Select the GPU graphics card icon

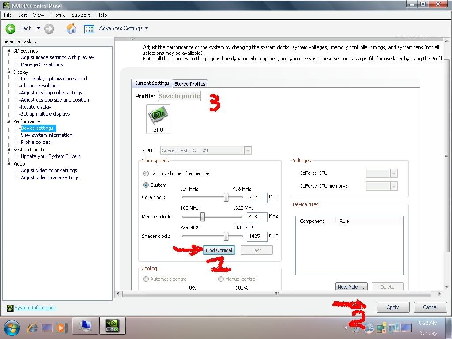pyautogui.click(x=158, y=119)
